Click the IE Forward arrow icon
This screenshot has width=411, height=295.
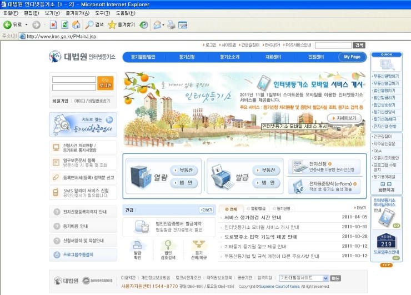tap(36, 25)
